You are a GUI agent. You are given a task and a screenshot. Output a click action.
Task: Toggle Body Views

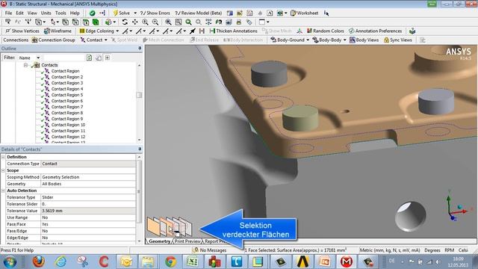[364, 40]
